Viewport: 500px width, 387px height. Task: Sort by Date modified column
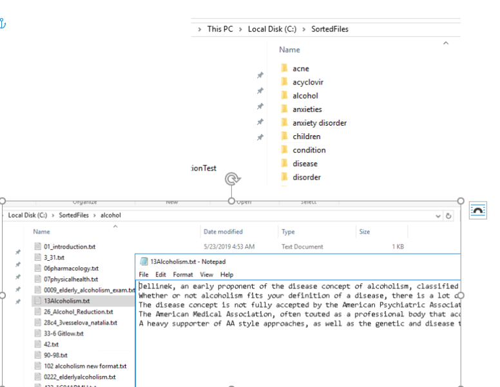tap(223, 232)
